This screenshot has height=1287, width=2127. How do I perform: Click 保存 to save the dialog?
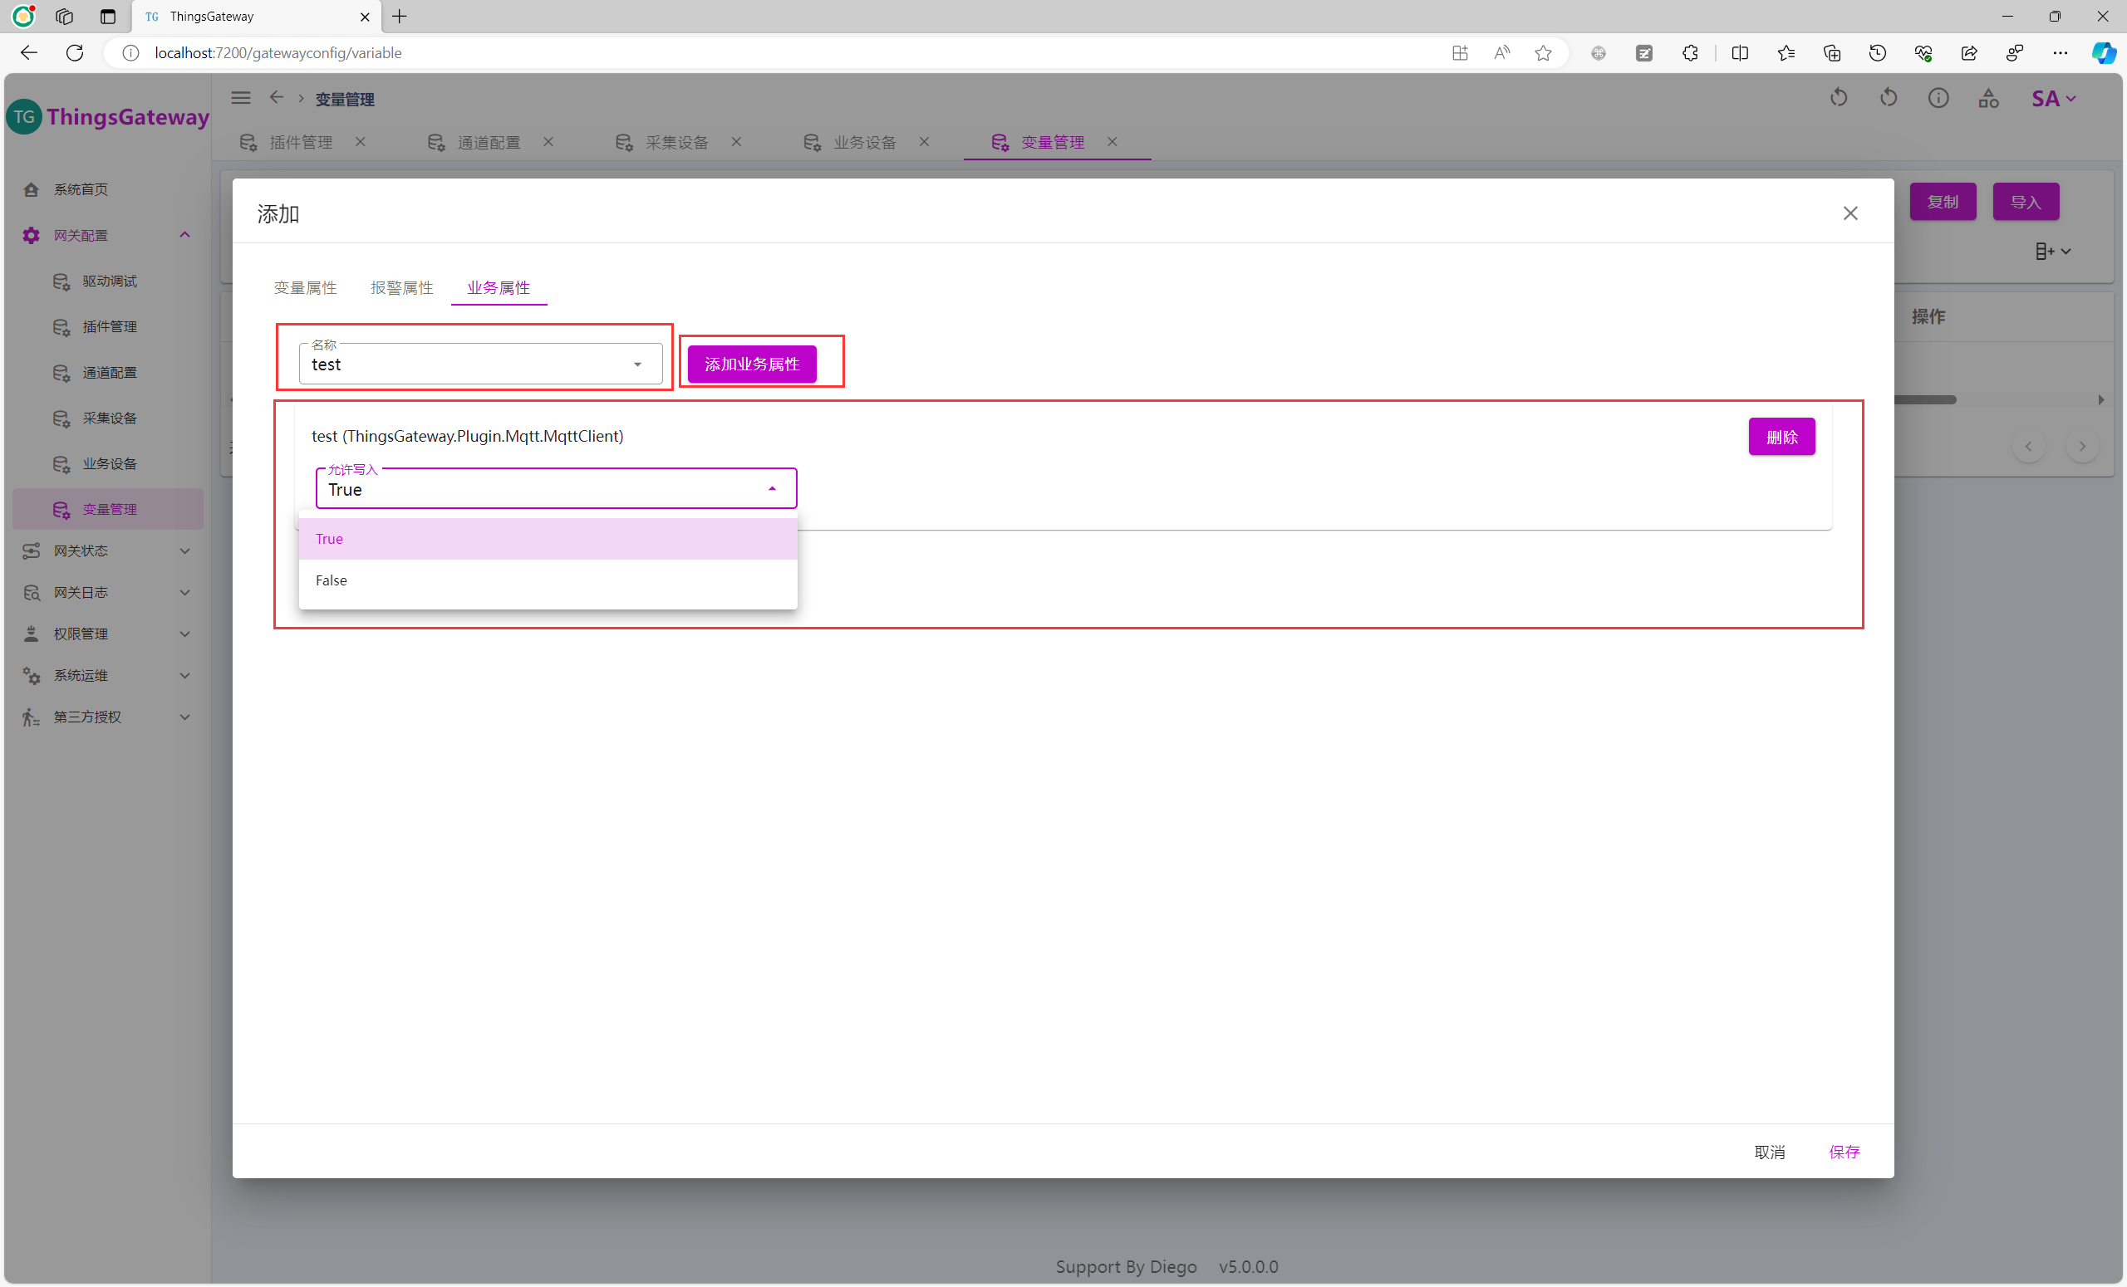1844,1152
